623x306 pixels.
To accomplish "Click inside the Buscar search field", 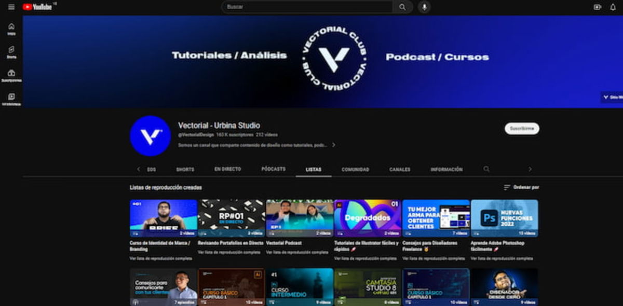I will point(306,7).
